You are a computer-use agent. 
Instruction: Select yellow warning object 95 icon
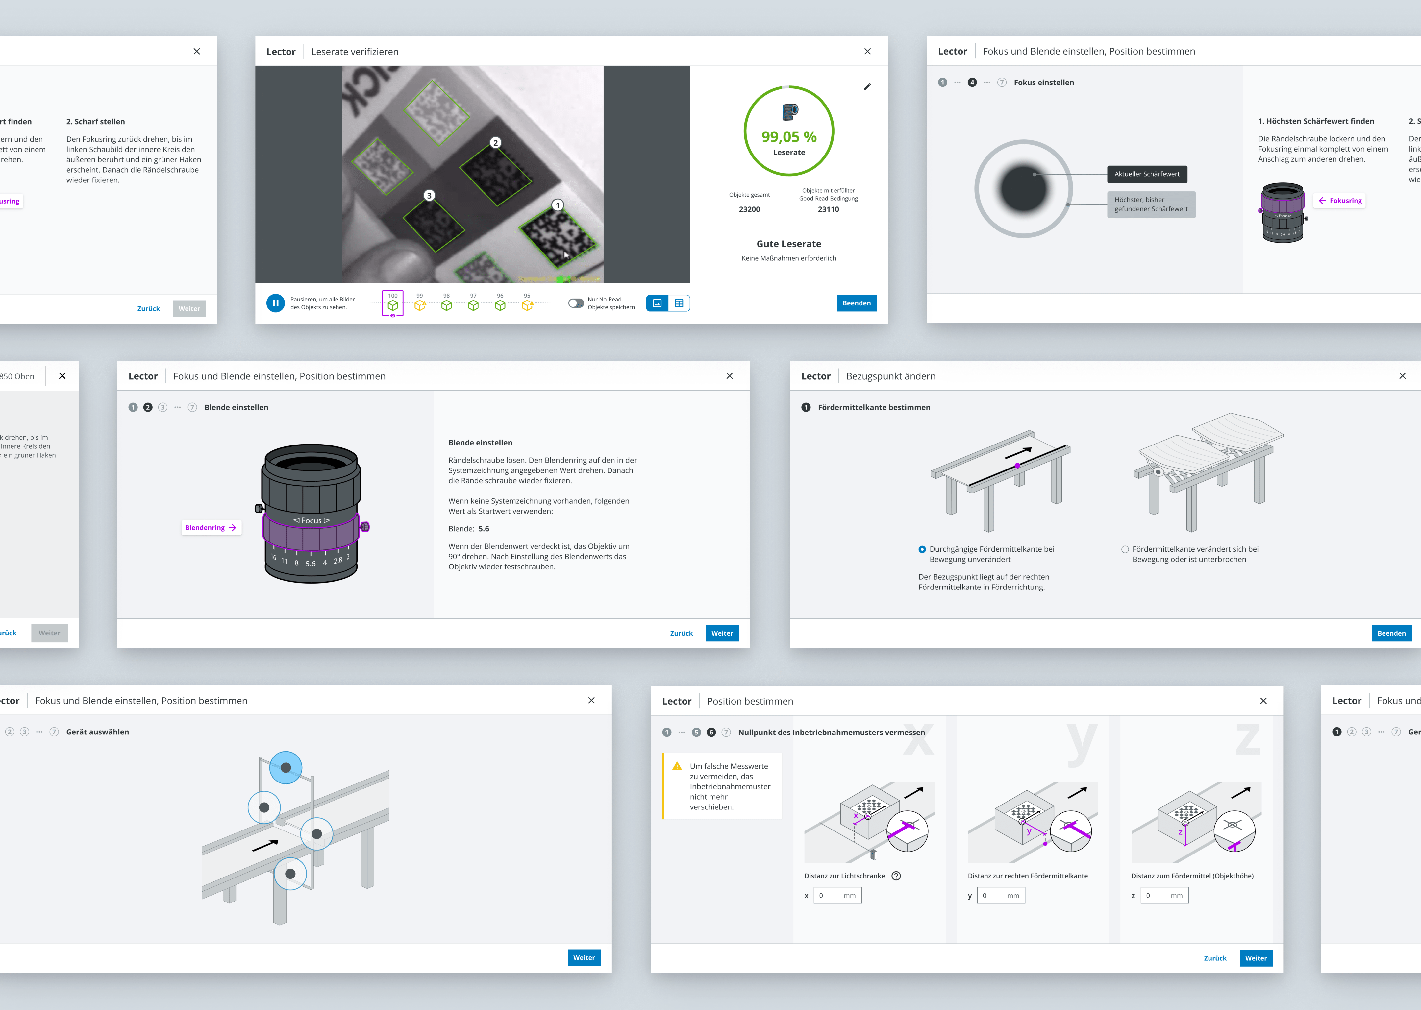[x=527, y=305]
